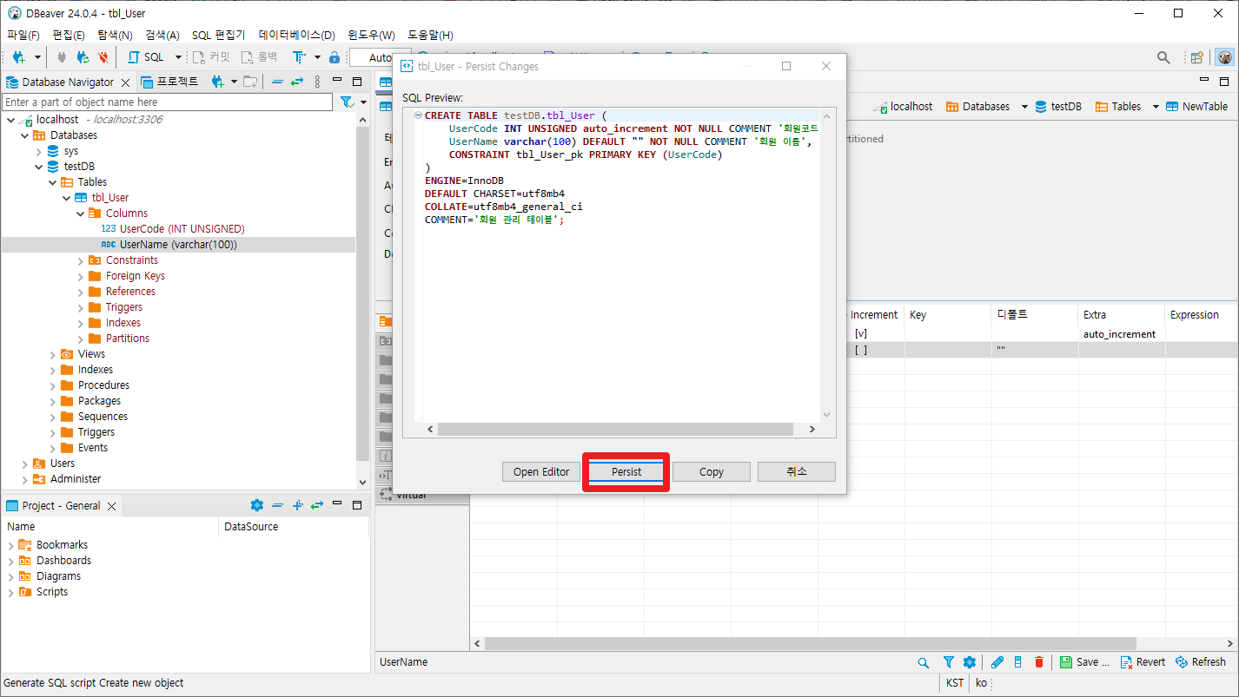Open the 데이터베이스(D) menu
The image size is (1239, 697).
pos(296,35)
